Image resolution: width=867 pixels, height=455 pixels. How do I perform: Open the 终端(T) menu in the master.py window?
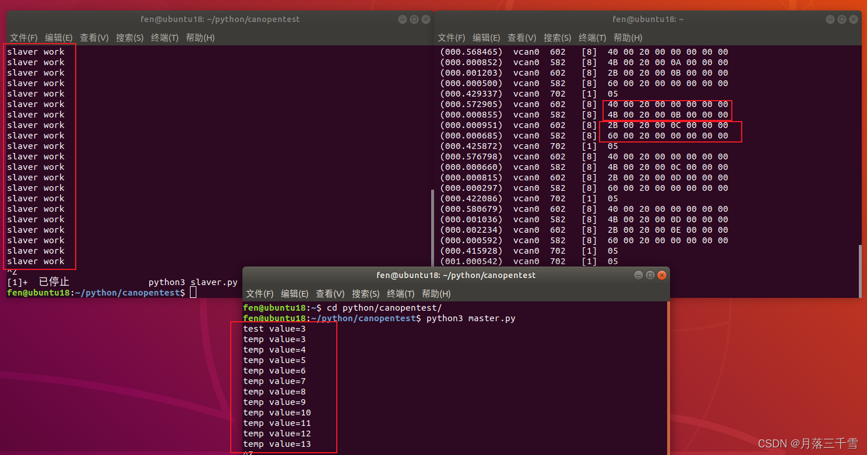400,293
